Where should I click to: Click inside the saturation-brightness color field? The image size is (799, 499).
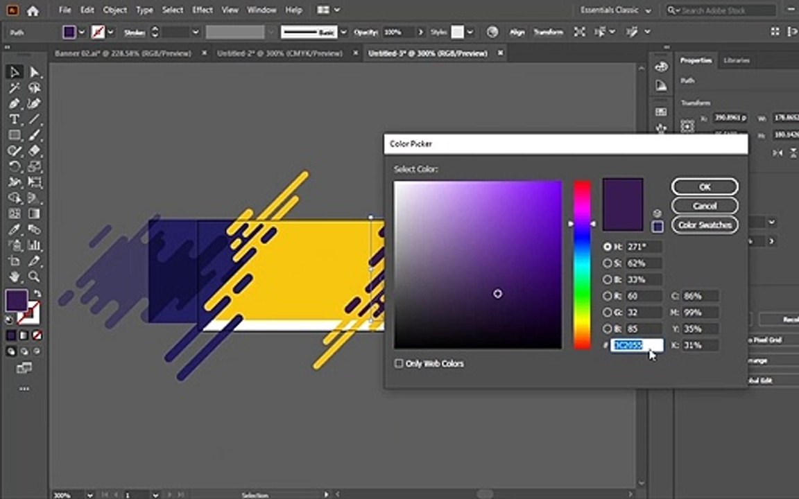(x=477, y=265)
